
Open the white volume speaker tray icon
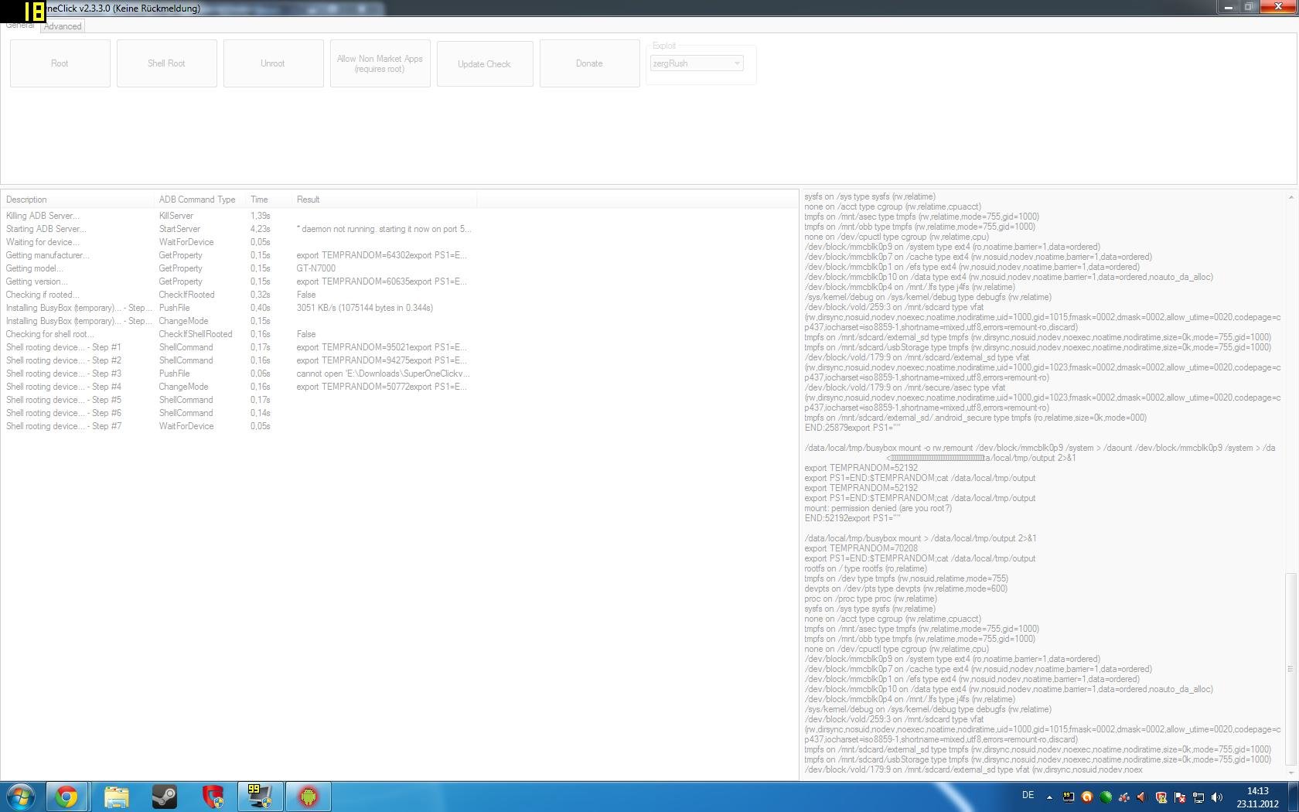[1217, 797]
